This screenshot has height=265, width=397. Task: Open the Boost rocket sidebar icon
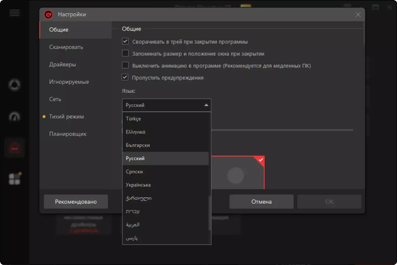14,85
